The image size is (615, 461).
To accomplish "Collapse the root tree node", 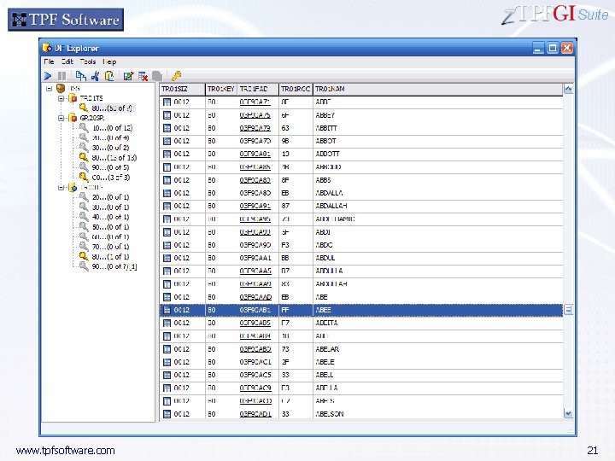I will [49, 88].
